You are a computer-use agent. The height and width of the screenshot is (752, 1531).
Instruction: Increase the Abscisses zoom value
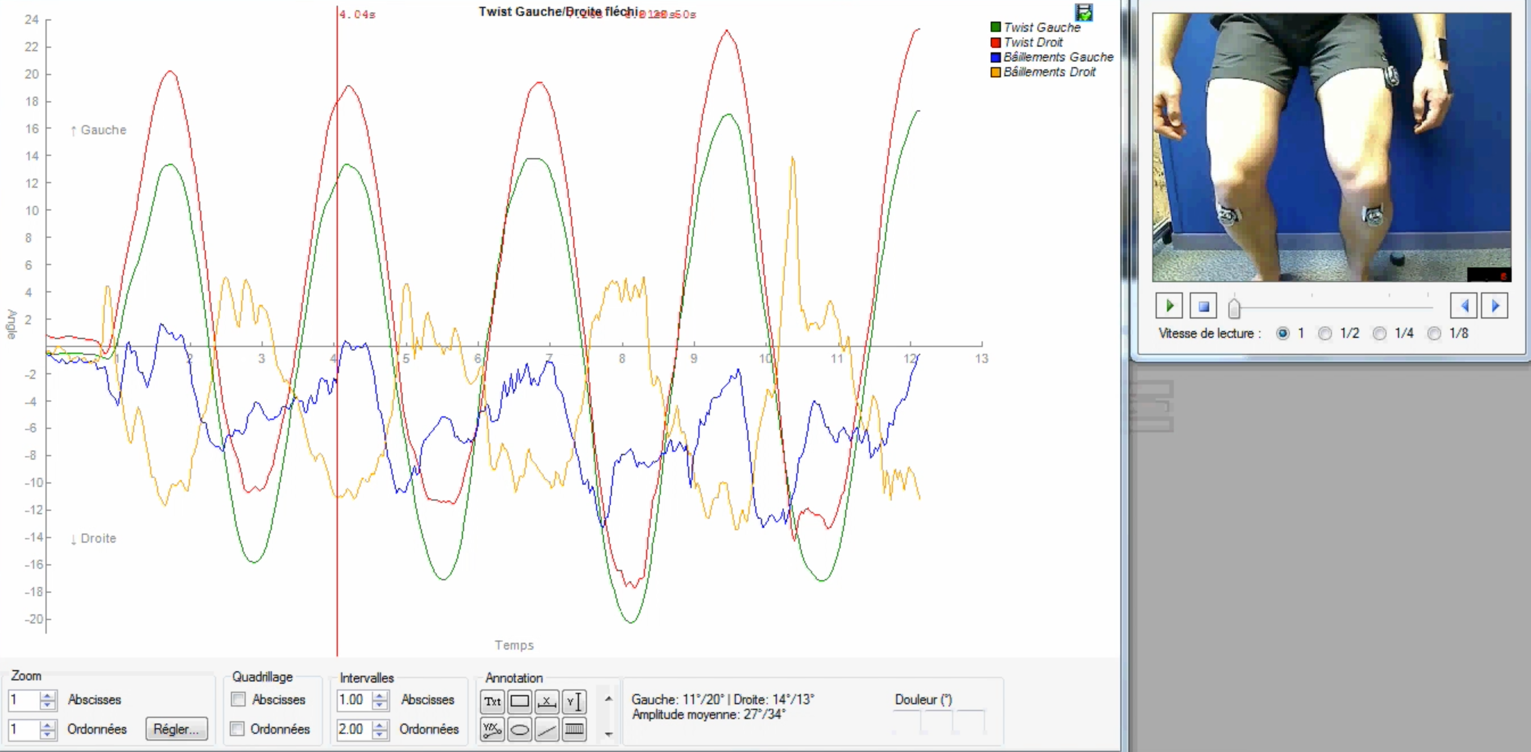pos(48,696)
